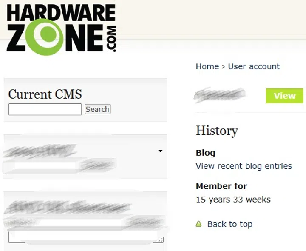Click the green Back to top arrow icon

[198, 224]
